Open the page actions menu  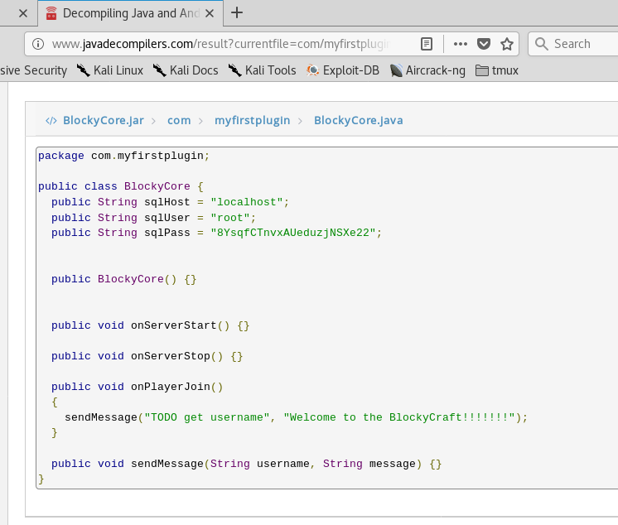point(461,44)
